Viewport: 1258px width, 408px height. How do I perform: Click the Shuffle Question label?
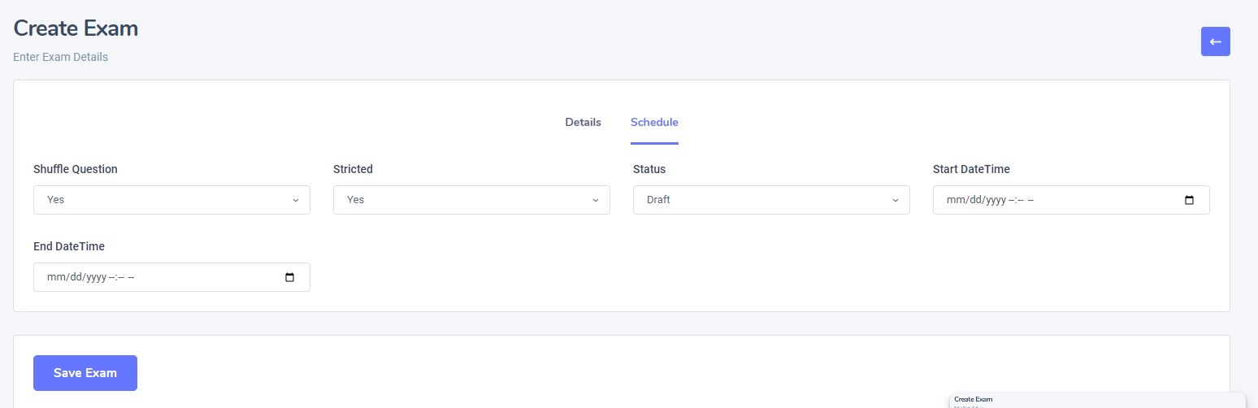click(76, 169)
